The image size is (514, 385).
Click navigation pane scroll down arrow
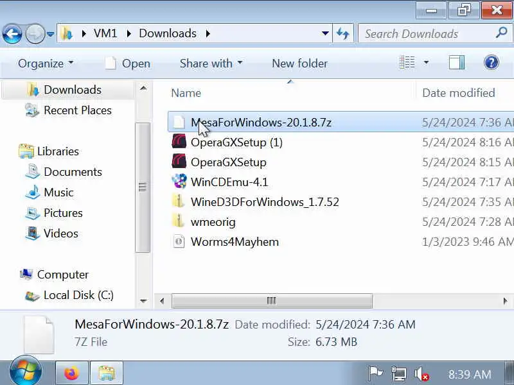click(x=143, y=301)
